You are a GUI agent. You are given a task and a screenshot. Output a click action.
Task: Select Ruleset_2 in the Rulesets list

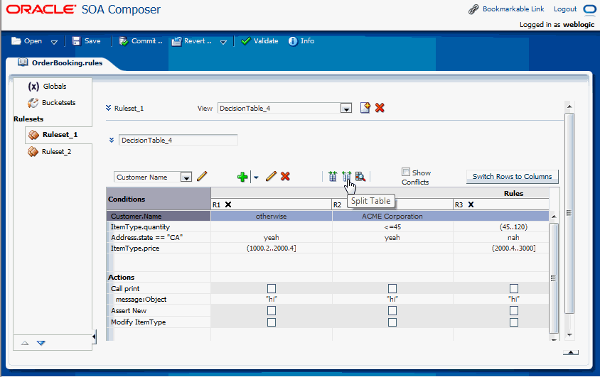point(55,151)
